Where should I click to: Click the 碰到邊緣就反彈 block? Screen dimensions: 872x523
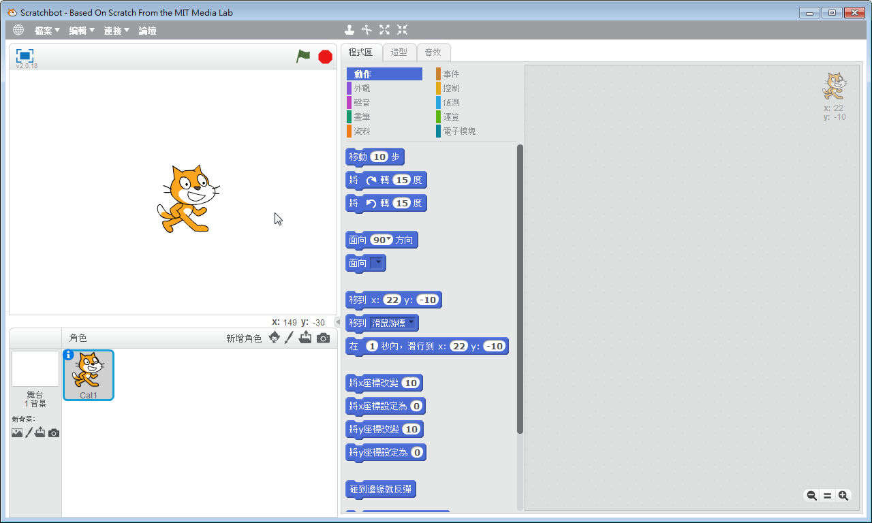pyautogui.click(x=381, y=489)
